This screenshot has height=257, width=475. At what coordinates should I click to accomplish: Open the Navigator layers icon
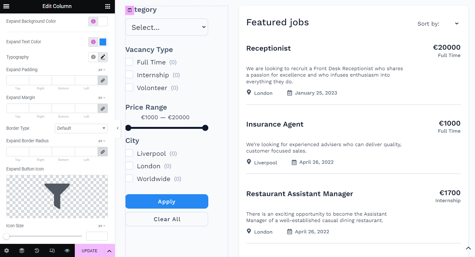pyautogui.click(x=22, y=251)
